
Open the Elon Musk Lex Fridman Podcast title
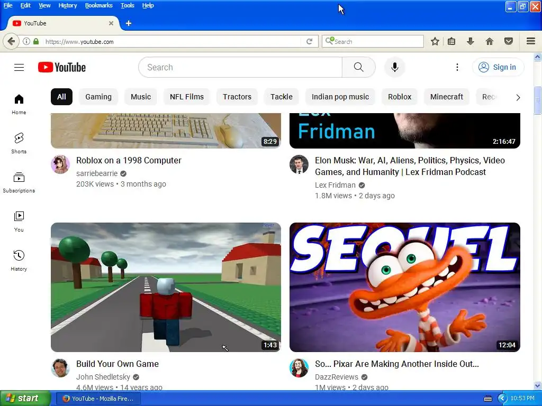click(410, 166)
